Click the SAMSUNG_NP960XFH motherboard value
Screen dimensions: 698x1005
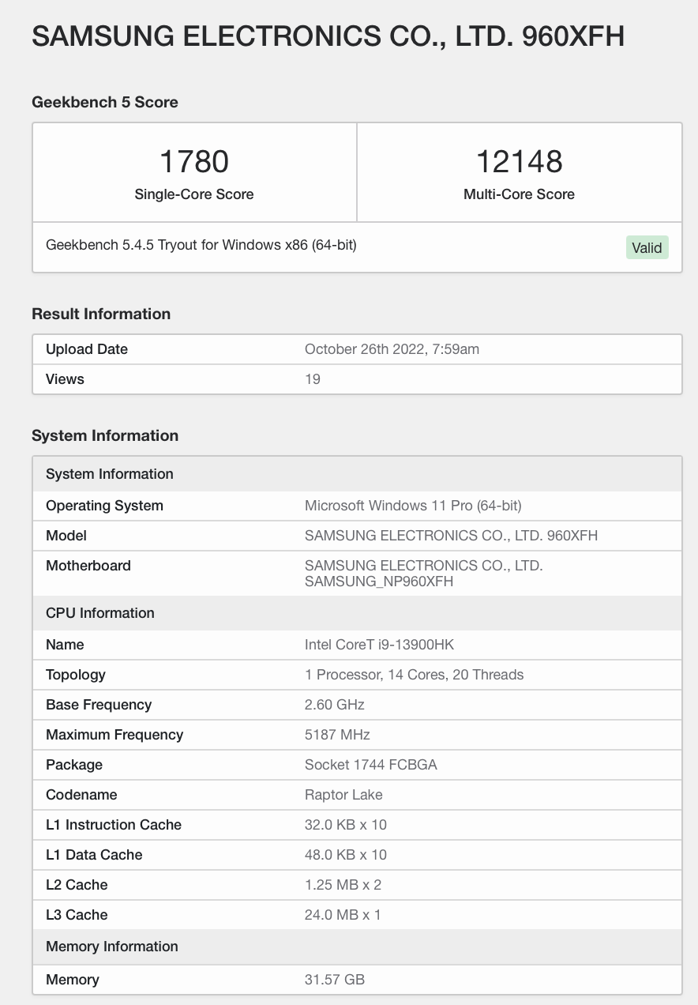tap(379, 582)
